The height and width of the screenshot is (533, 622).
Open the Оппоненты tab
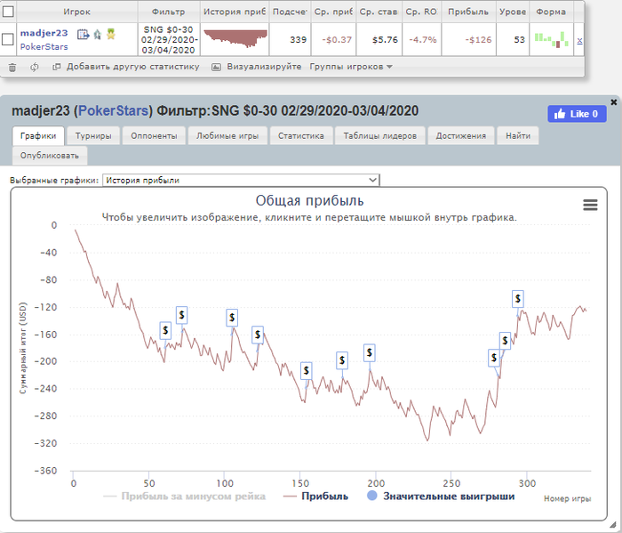154,136
